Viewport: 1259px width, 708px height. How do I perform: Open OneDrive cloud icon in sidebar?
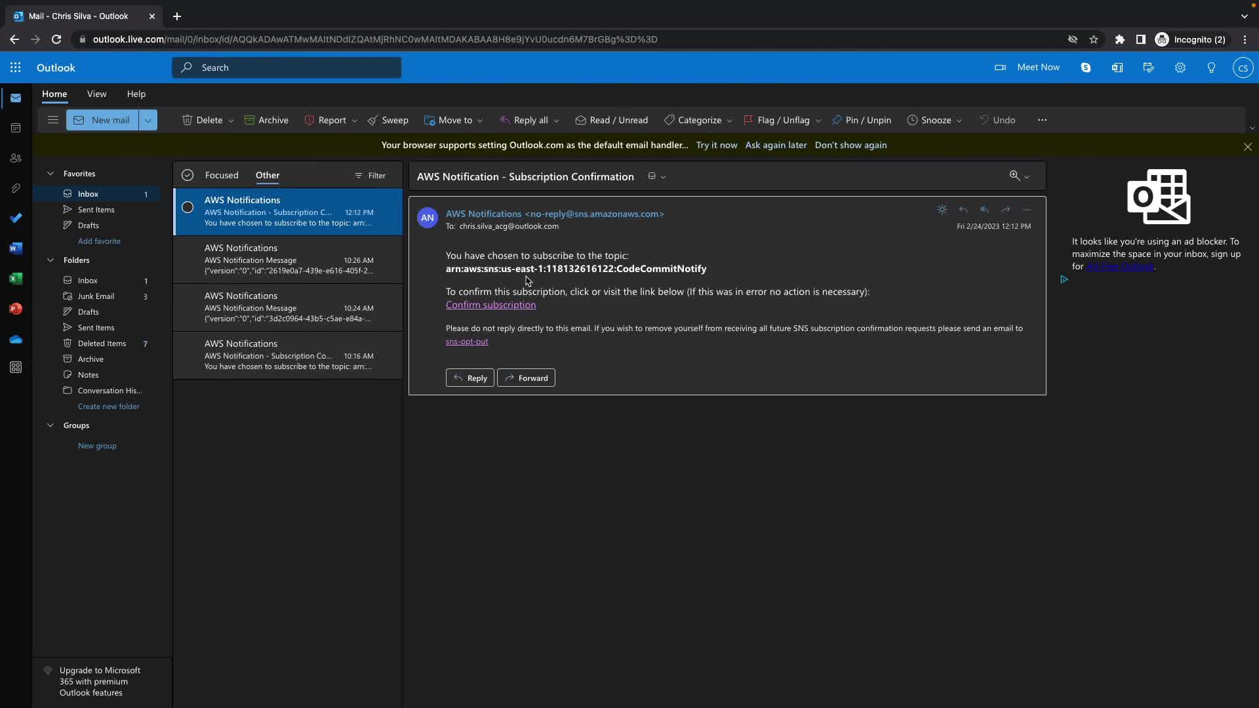pyautogui.click(x=16, y=339)
